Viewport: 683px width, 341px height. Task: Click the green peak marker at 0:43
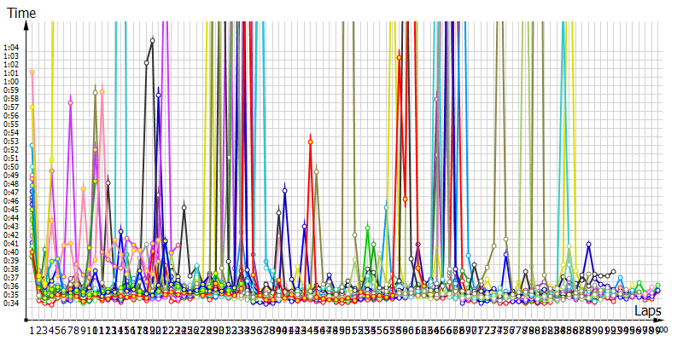(367, 227)
